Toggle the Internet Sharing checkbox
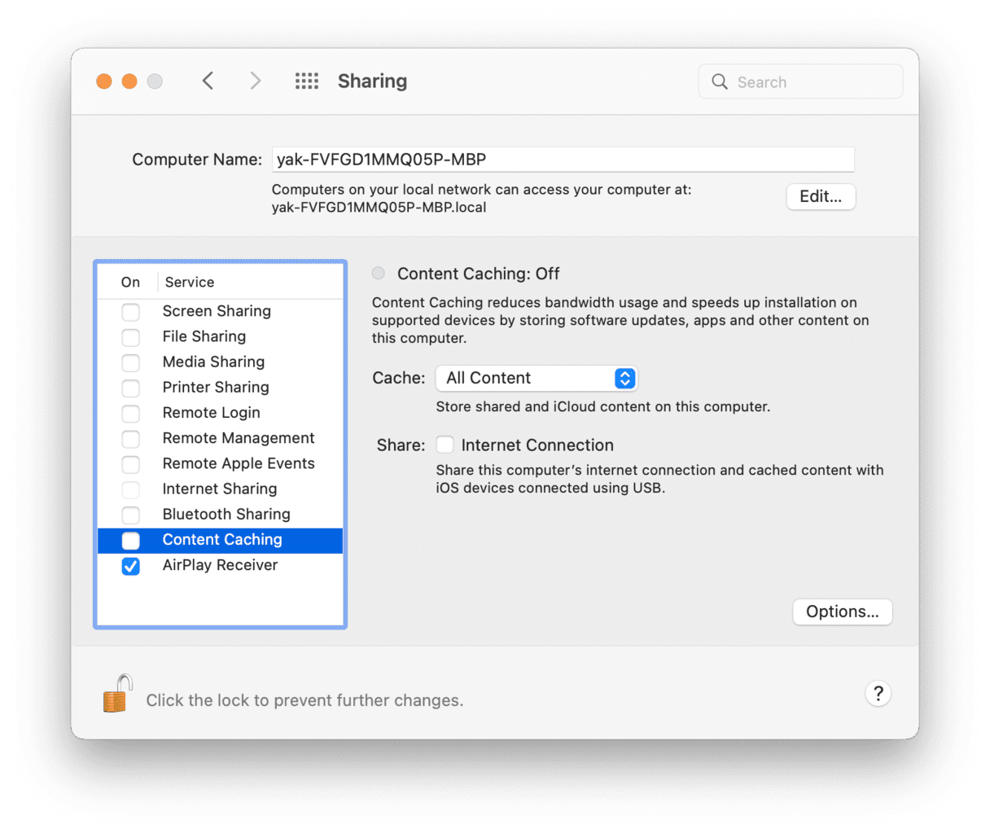 [130, 489]
